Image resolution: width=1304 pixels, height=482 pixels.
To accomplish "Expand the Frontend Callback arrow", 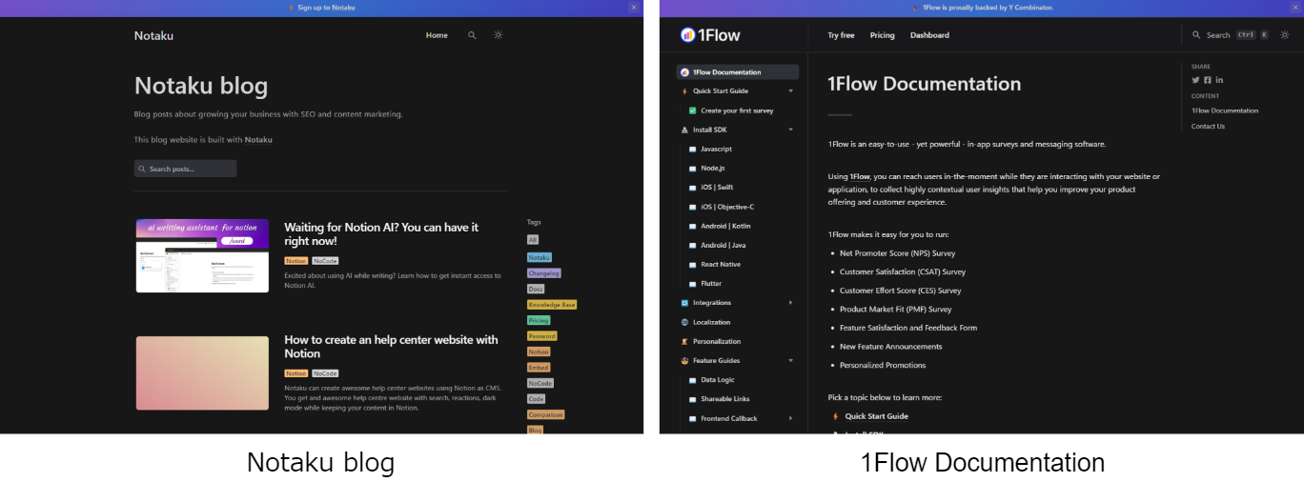I will pyautogui.click(x=790, y=418).
